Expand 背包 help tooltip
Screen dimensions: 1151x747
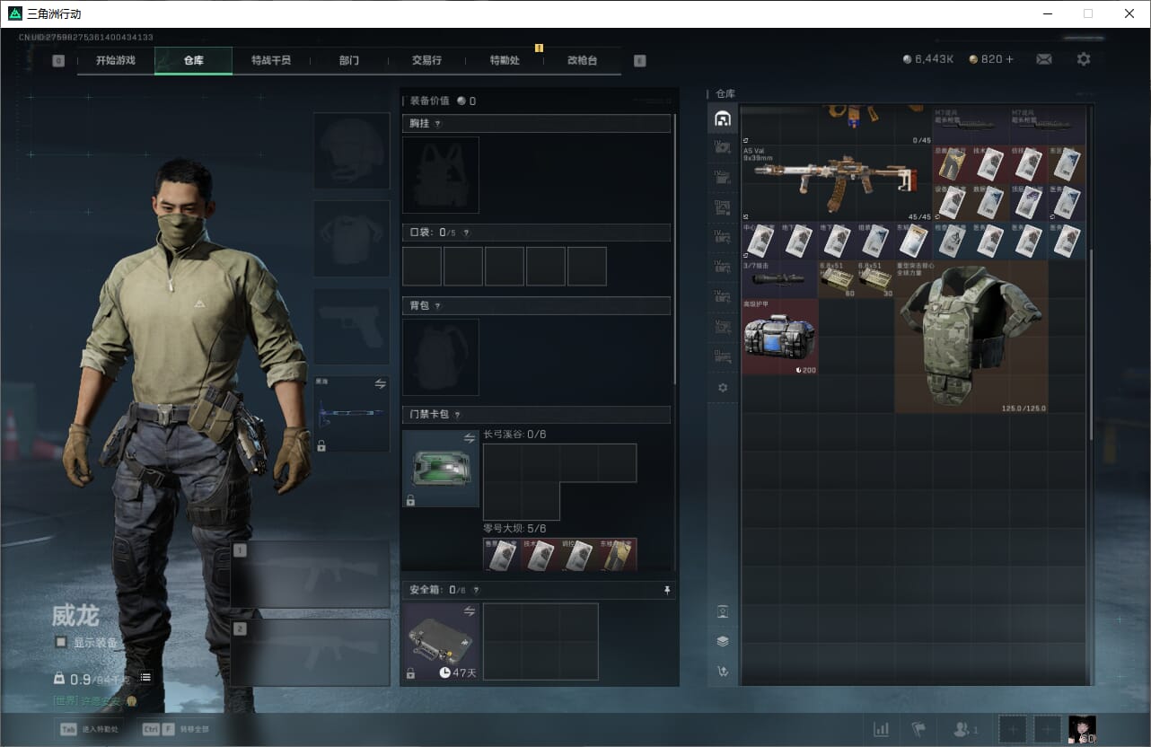pyautogui.click(x=438, y=306)
